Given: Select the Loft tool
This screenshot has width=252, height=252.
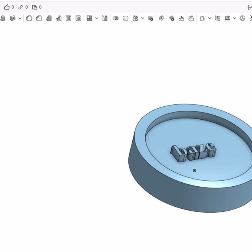Looking at the screenshot, I should (x=3, y=18).
